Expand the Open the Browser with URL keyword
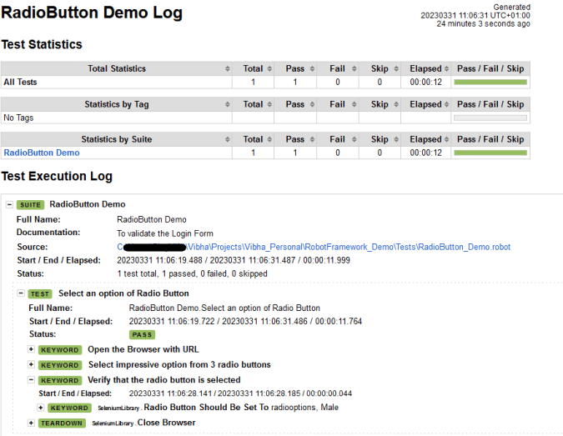Image resolution: width=563 pixels, height=436 pixels. pos(32,349)
